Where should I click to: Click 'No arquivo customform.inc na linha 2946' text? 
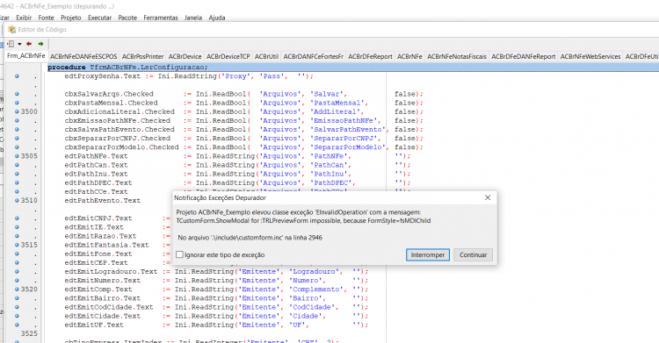pyautogui.click(x=250, y=238)
